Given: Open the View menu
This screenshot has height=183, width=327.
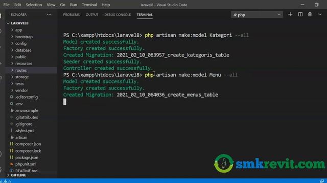Looking at the screenshot, I should tap(51, 5).
